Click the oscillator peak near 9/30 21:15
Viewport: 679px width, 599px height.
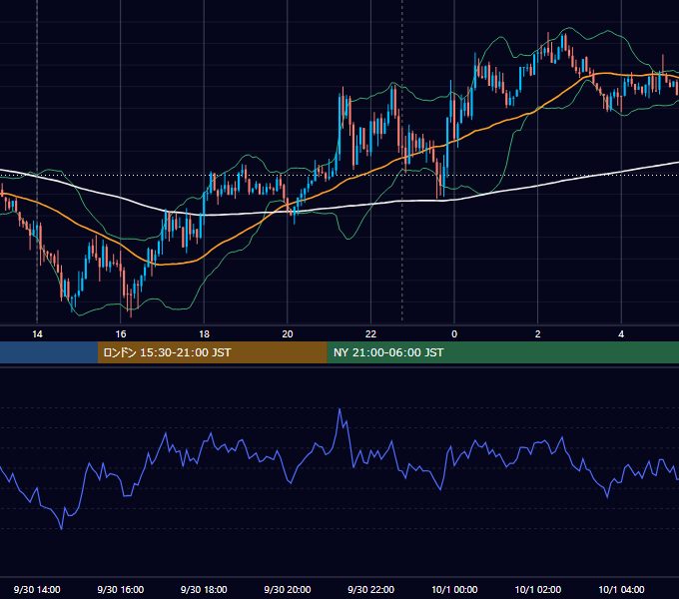pyautogui.click(x=339, y=409)
